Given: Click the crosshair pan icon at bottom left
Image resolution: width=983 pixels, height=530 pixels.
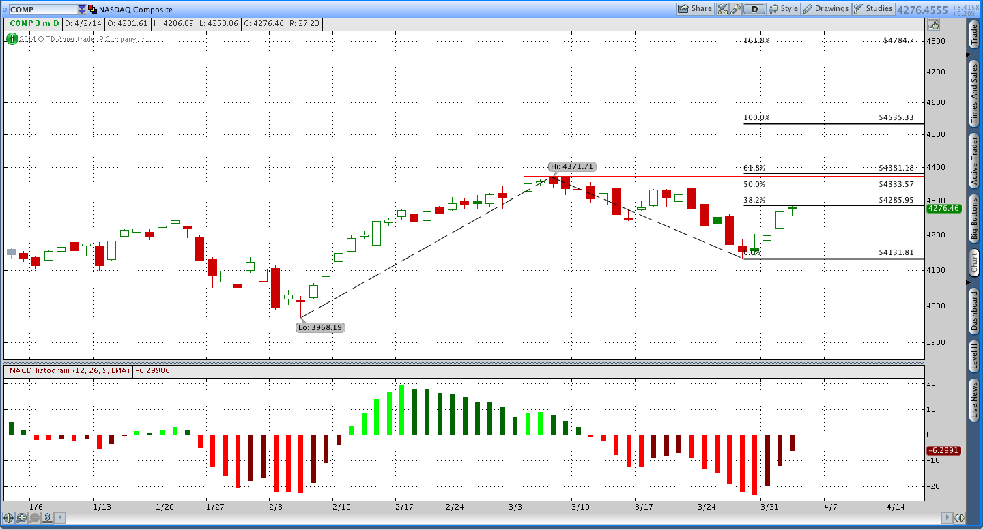Looking at the screenshot, I should pos(9,518).
